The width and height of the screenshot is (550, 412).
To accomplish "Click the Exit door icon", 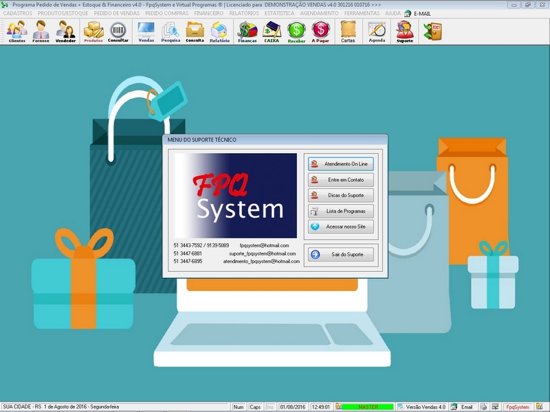I will click(433, 32).
